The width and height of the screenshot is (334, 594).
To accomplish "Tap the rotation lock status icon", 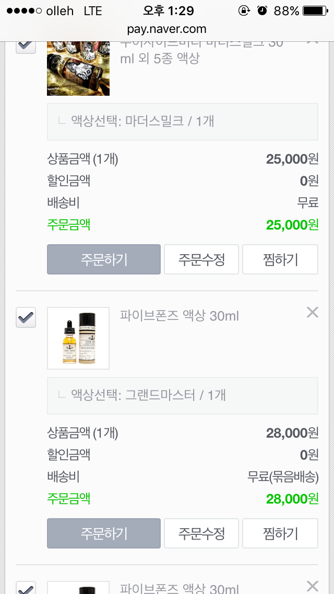I will (x=244, y=11).
